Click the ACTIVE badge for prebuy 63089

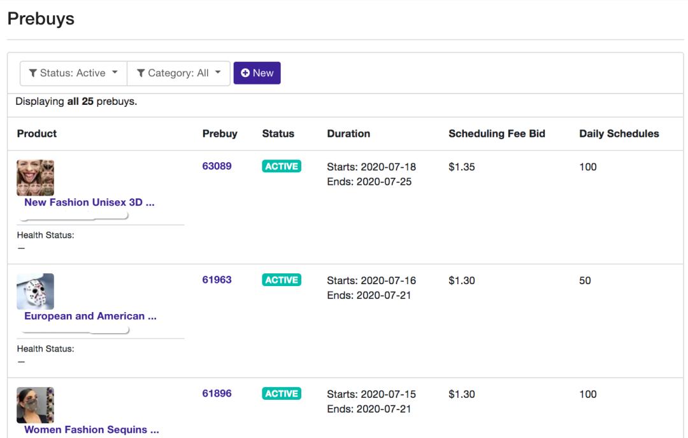[x=281, y=167]
